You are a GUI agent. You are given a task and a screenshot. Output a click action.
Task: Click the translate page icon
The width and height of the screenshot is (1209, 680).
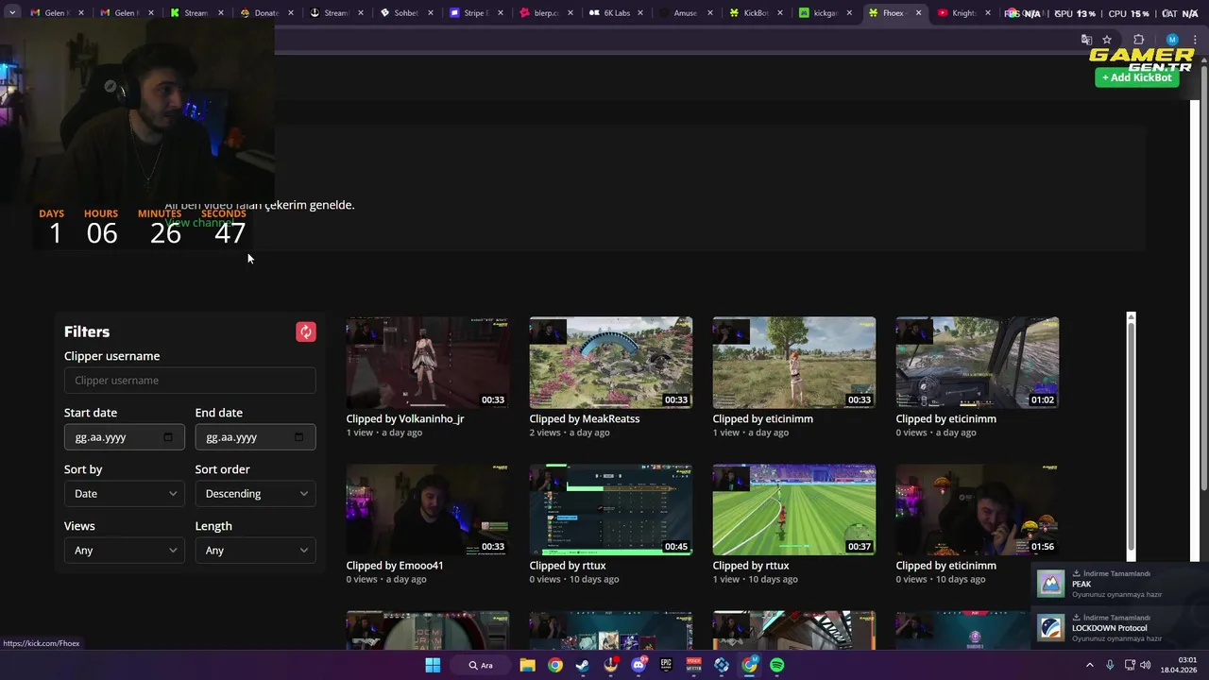click(x=1086, y=40)
